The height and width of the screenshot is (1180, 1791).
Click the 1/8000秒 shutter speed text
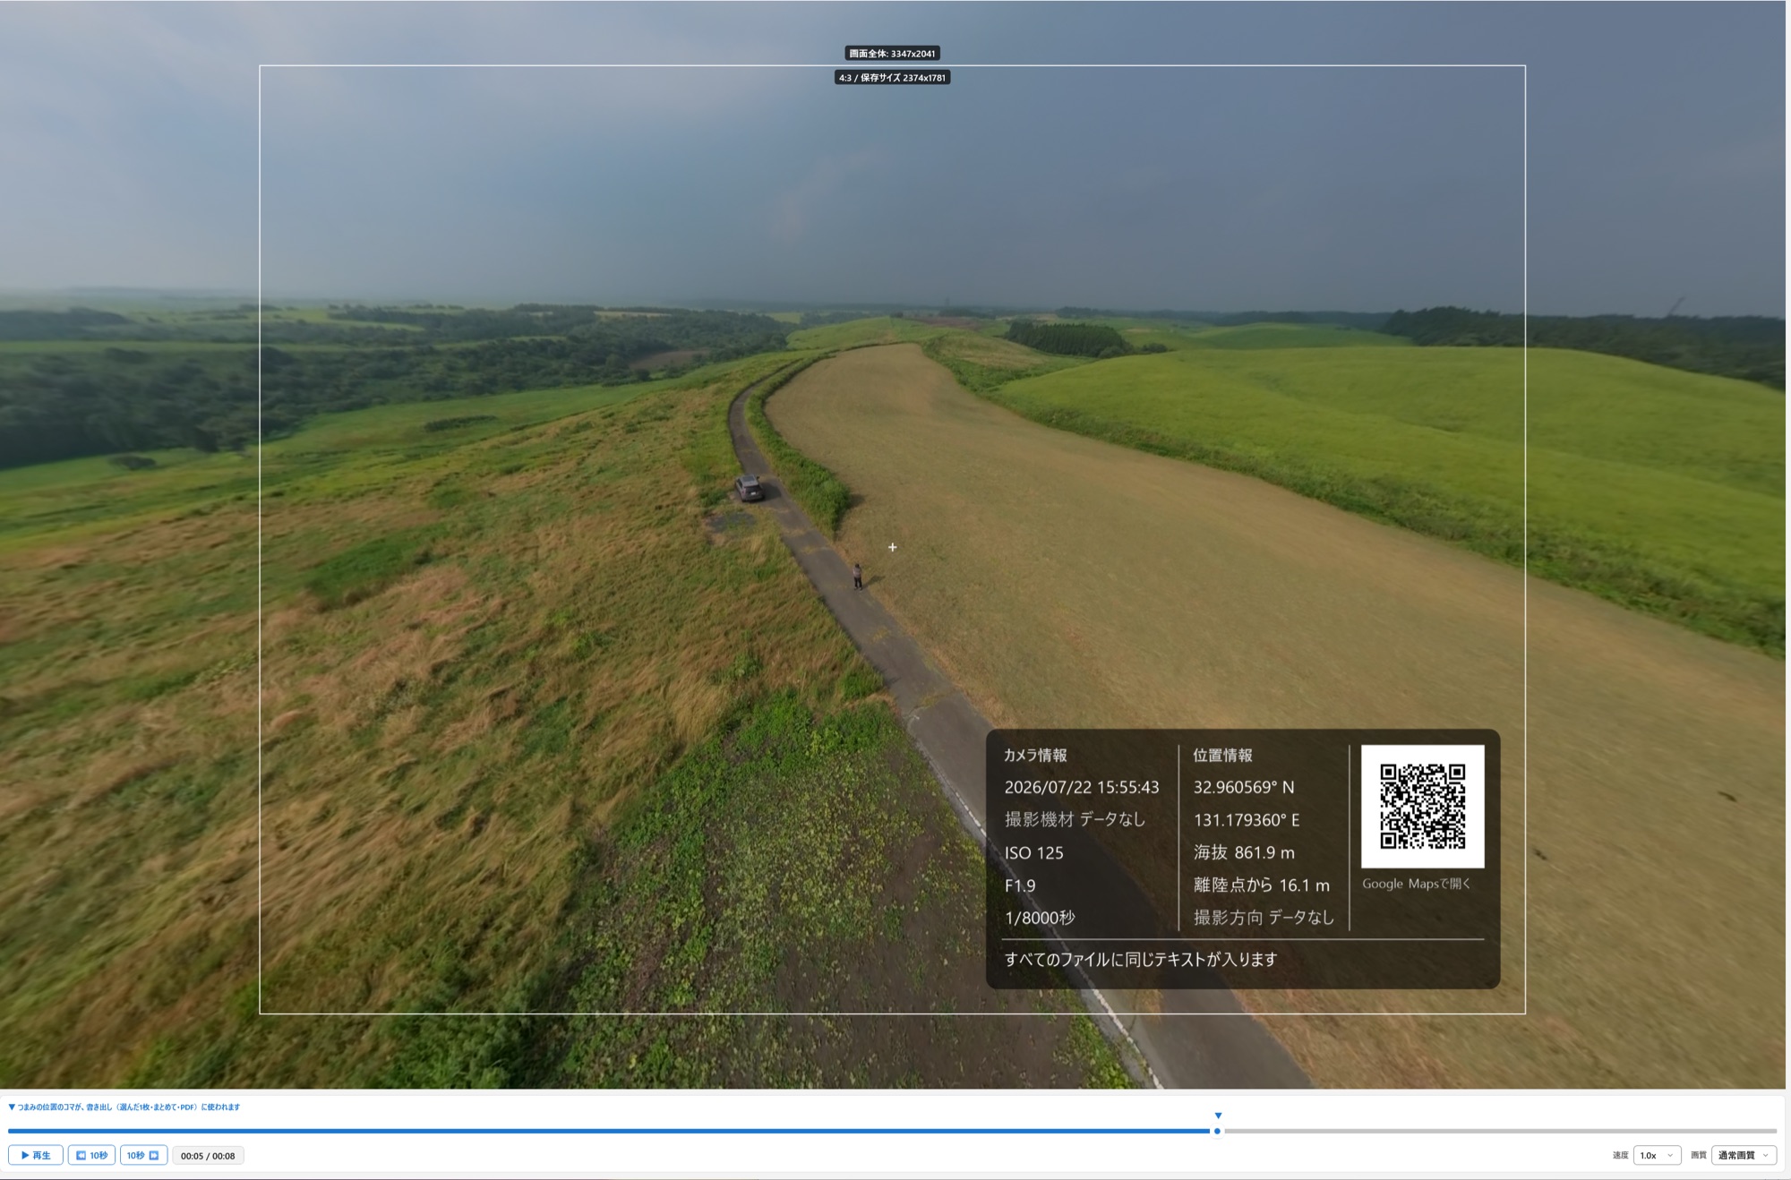coord(1039,918)
